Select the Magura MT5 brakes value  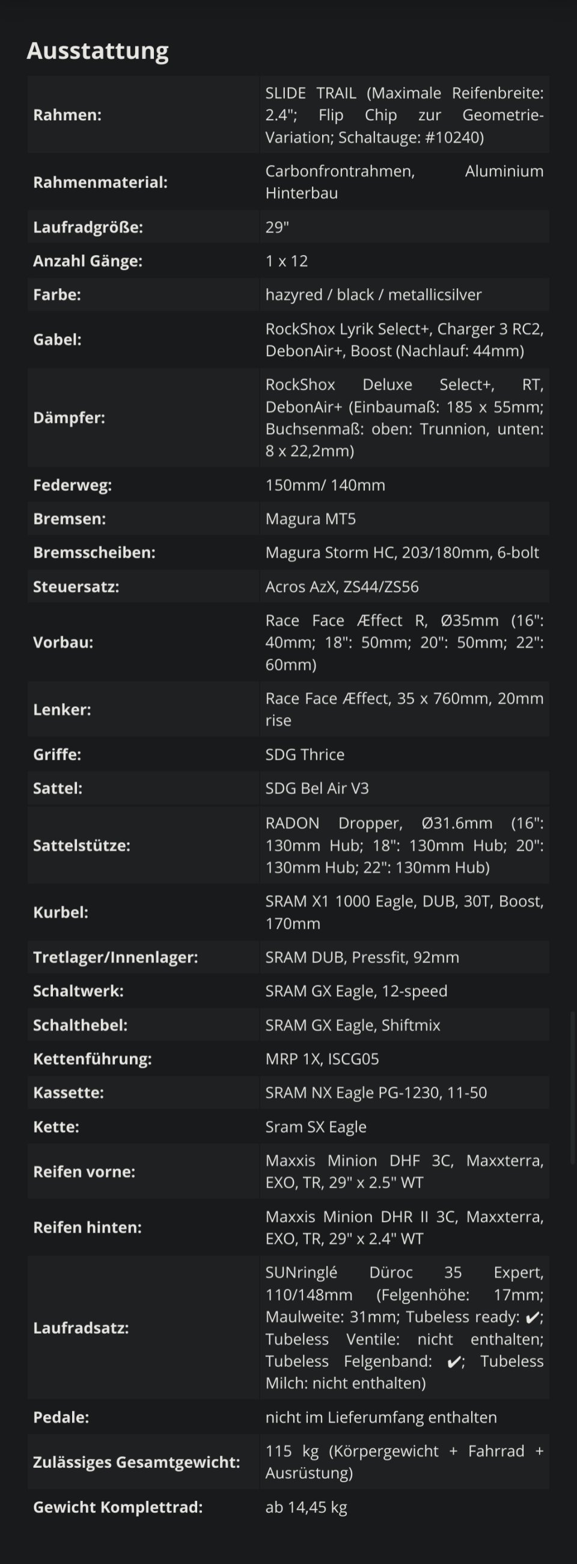point(311,519)
